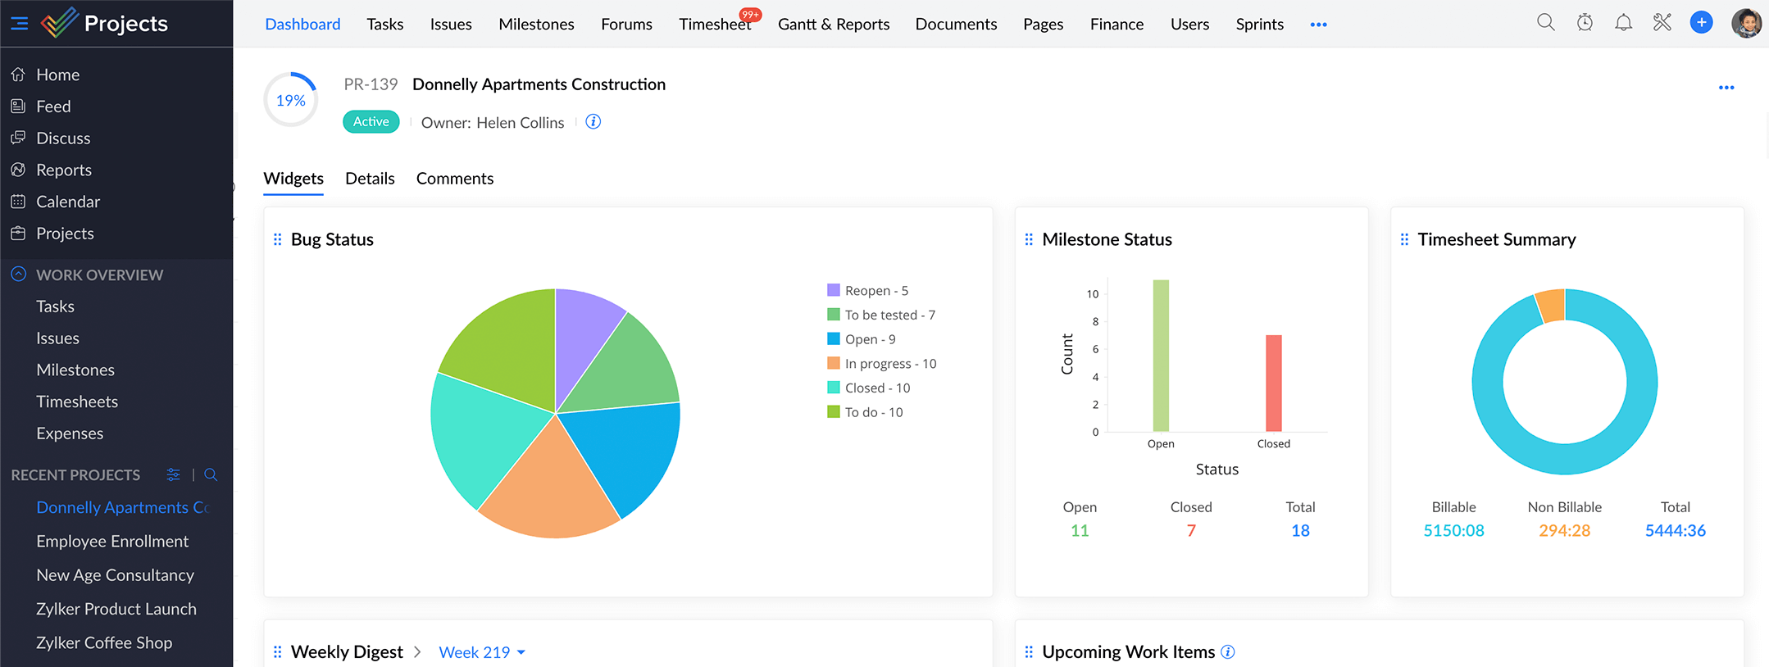Viewport: 1769px width, 667px height.
Task: Open recent projects filter settings icon
Action: 173,474
